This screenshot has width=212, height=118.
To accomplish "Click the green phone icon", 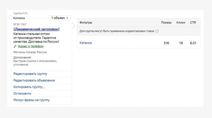I will click(15, 46).
